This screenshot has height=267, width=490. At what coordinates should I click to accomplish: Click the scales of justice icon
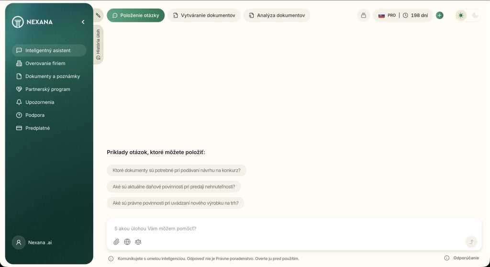coord(138,242)
